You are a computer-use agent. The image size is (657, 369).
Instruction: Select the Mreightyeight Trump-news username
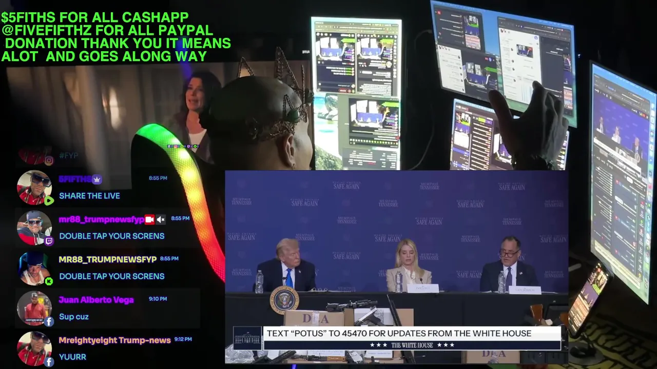click(114, 340)
